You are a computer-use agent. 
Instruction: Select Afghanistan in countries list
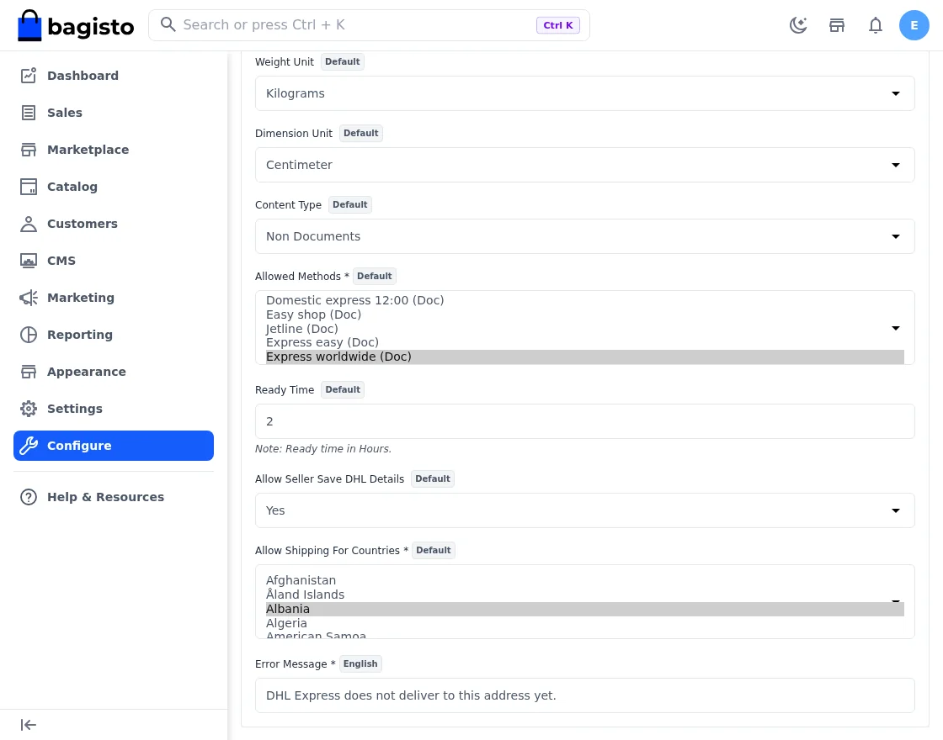[584, 581]
